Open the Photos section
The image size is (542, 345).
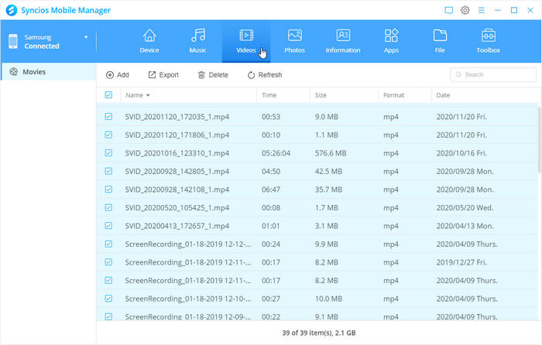294,41
